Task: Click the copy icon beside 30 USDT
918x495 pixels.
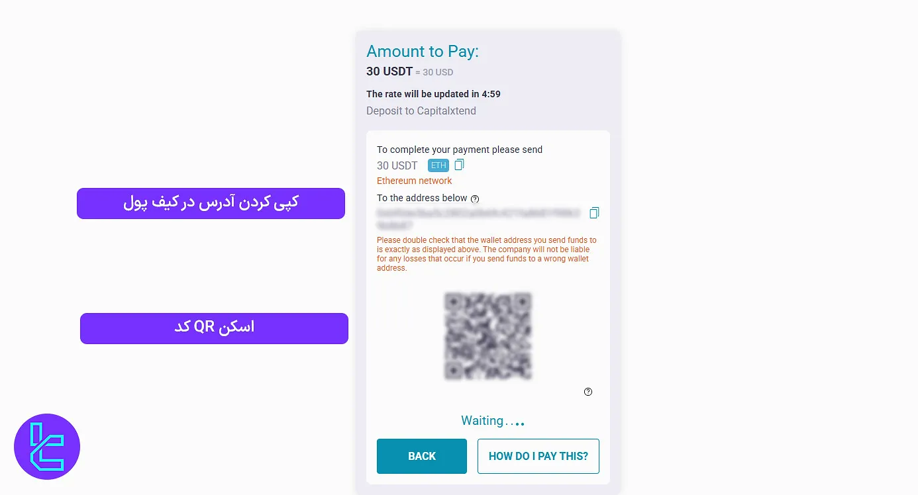Action: point(460,164)
